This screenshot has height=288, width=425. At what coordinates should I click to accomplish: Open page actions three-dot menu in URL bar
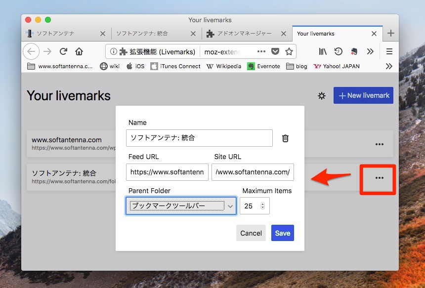(x=261, y=51)
